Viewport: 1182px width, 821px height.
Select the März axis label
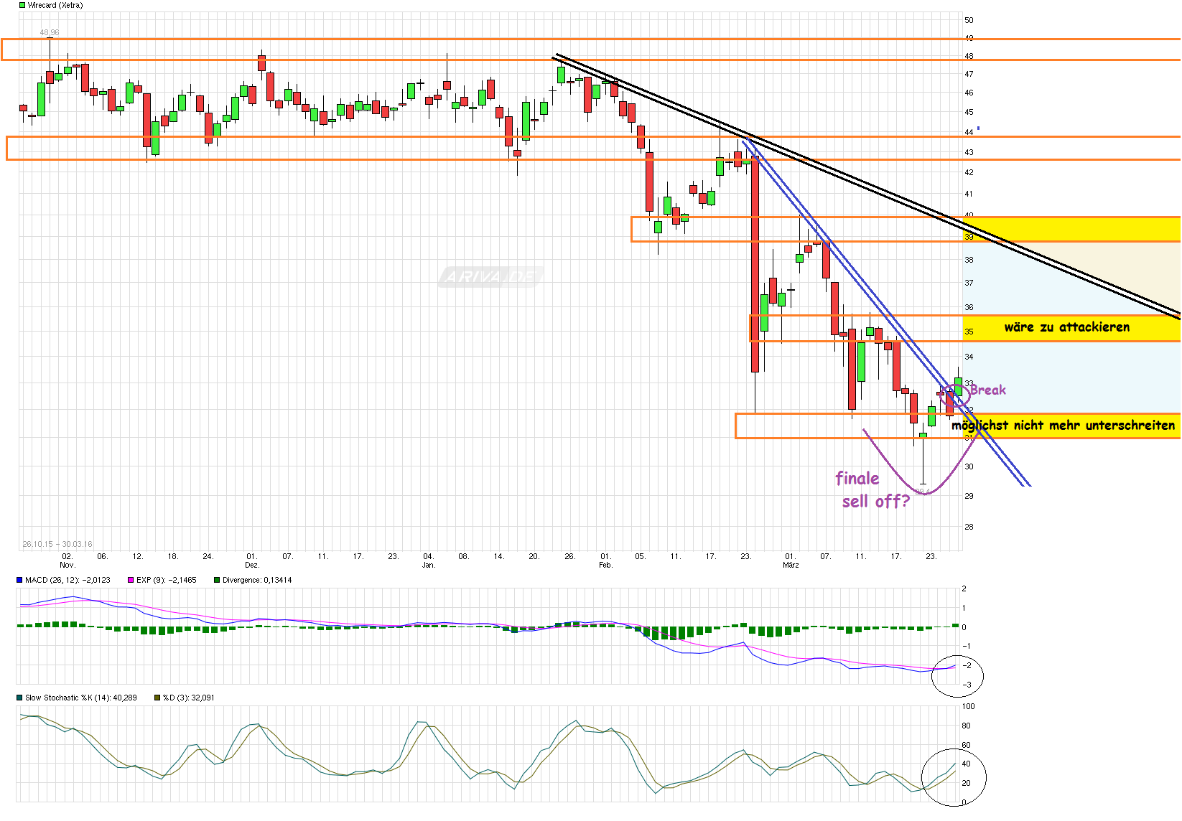[x=791, y=564]
